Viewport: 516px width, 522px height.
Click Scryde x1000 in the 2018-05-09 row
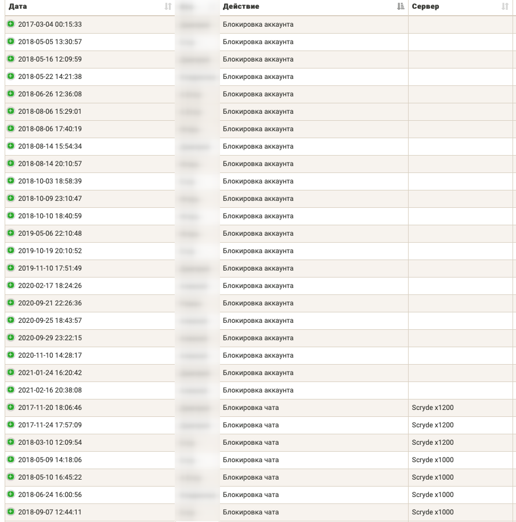point(432,460)
